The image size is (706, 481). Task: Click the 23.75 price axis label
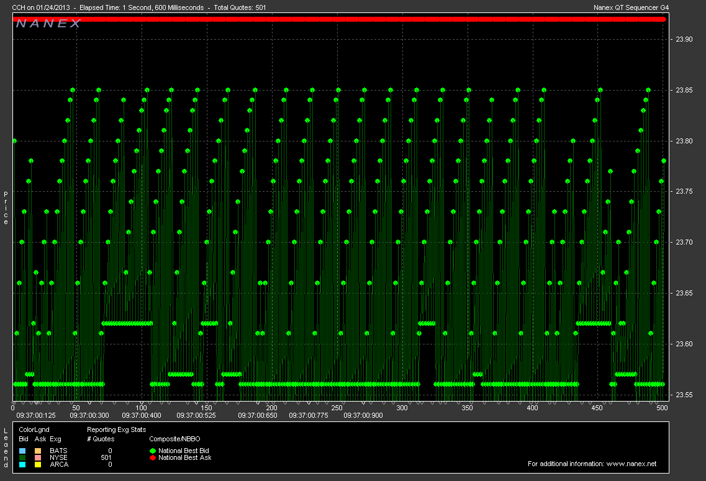684,192
